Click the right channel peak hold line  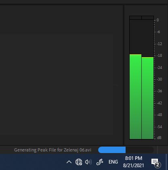(147, 57)
